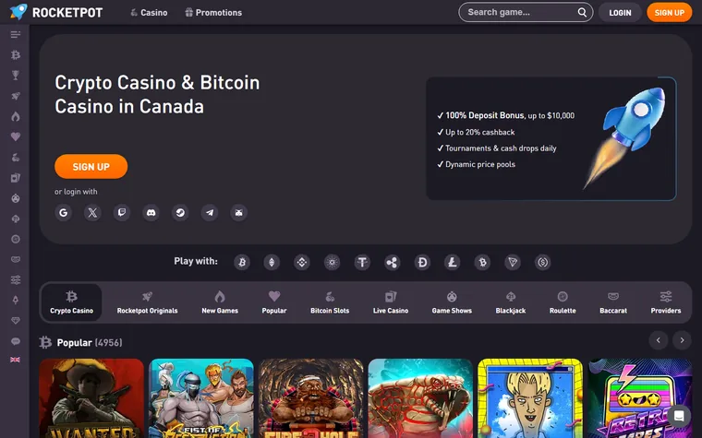
Task: Open the Casino menu
Action: pyautogui.click(x=149, y=13)
